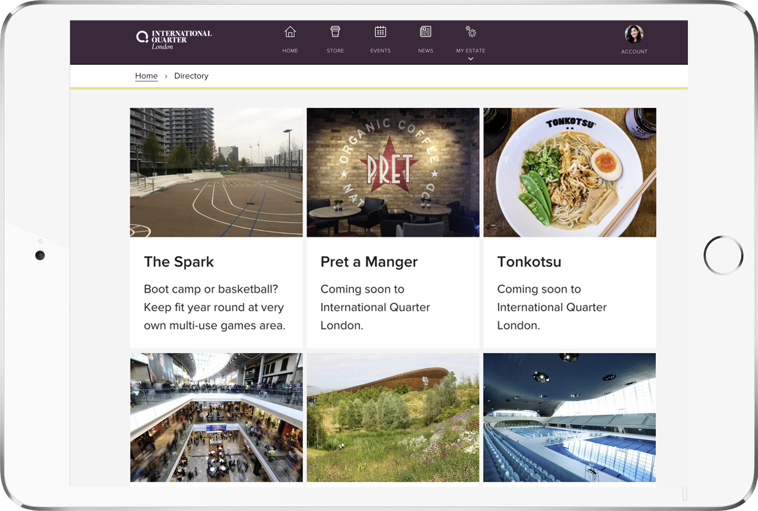758x511 pixels.
Task: Open the aquatics centre pool photo
Action: click(570, 417)
